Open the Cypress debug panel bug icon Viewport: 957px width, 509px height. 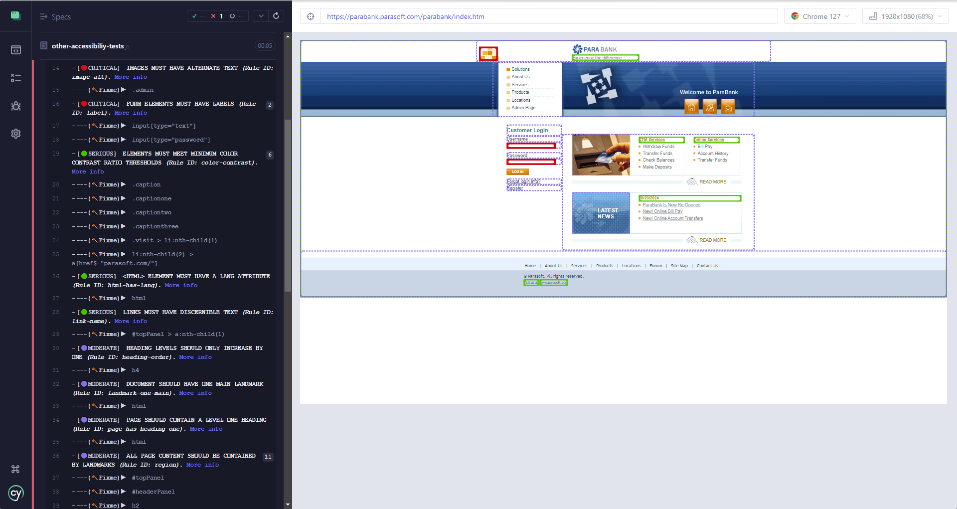(x=16, y=106)
